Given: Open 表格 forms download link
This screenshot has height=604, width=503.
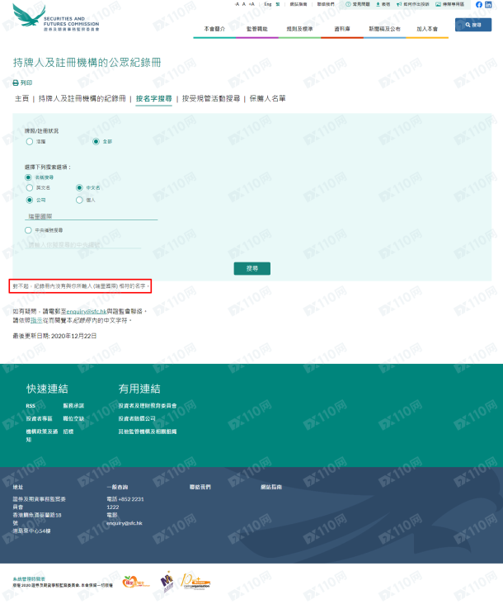Looking at the screenshot, I should point(383,4).
